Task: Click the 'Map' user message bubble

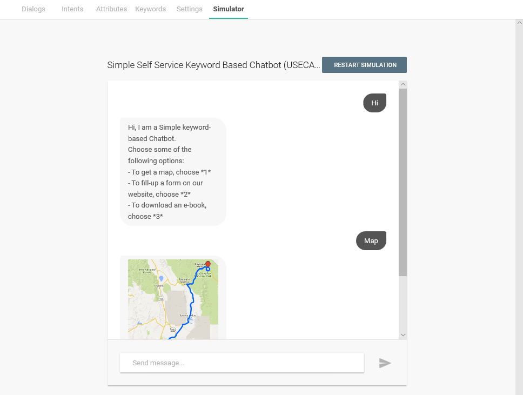Action: 371,241
